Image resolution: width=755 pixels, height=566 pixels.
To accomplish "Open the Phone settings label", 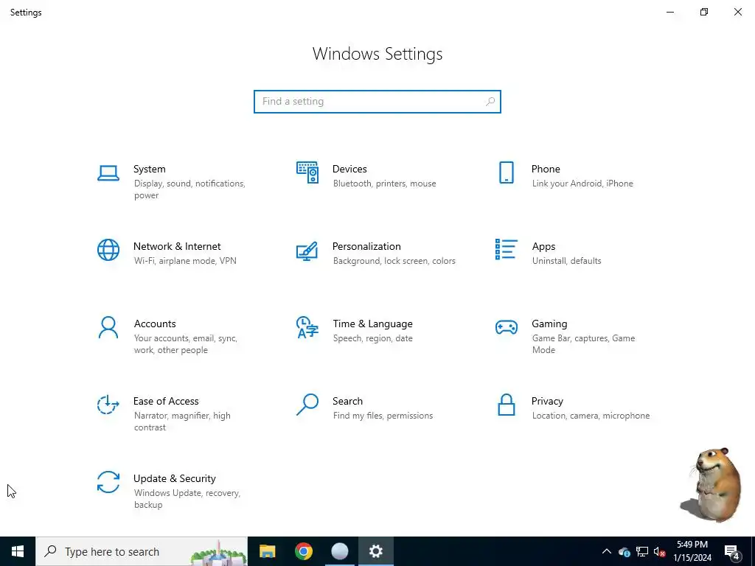I will (x=546, y=169).
